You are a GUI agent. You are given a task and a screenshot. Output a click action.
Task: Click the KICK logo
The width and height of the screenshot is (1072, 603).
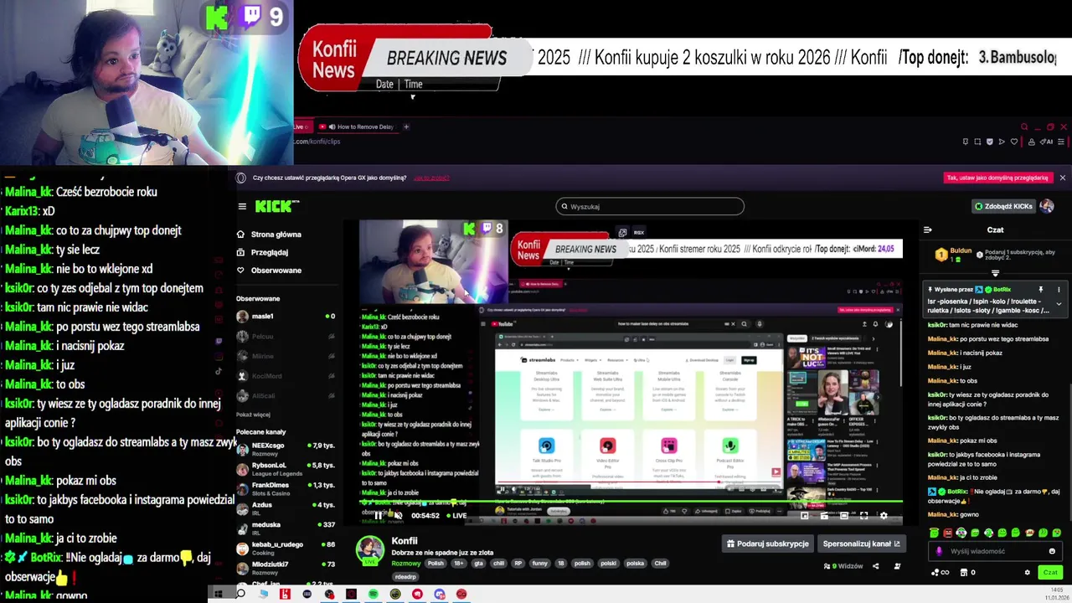point(277,206)
